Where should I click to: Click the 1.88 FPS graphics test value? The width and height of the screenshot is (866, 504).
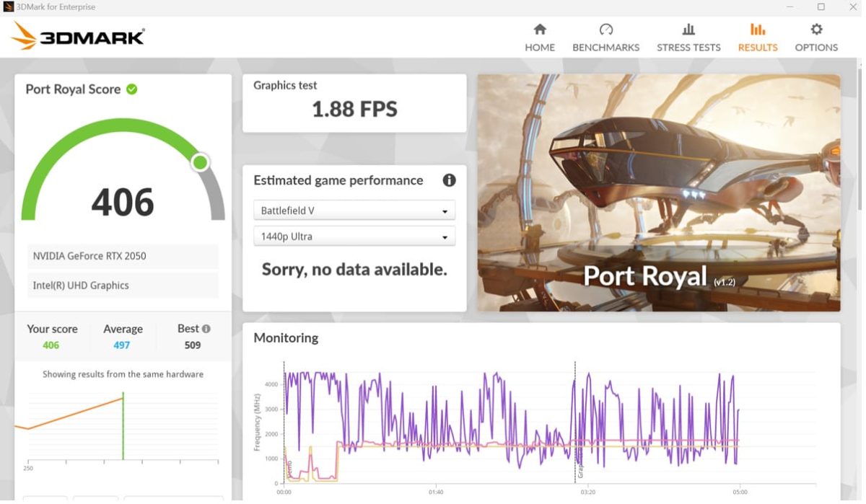pos(354,109)
